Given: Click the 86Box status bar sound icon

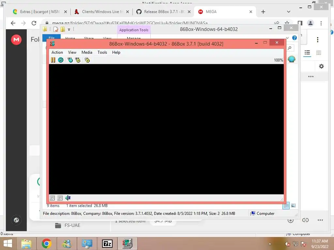Looking at the screenshot, I should (68, 198).
